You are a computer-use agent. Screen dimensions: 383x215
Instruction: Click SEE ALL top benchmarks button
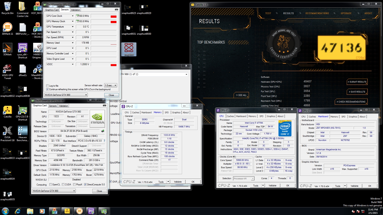[x=242, y=95]
